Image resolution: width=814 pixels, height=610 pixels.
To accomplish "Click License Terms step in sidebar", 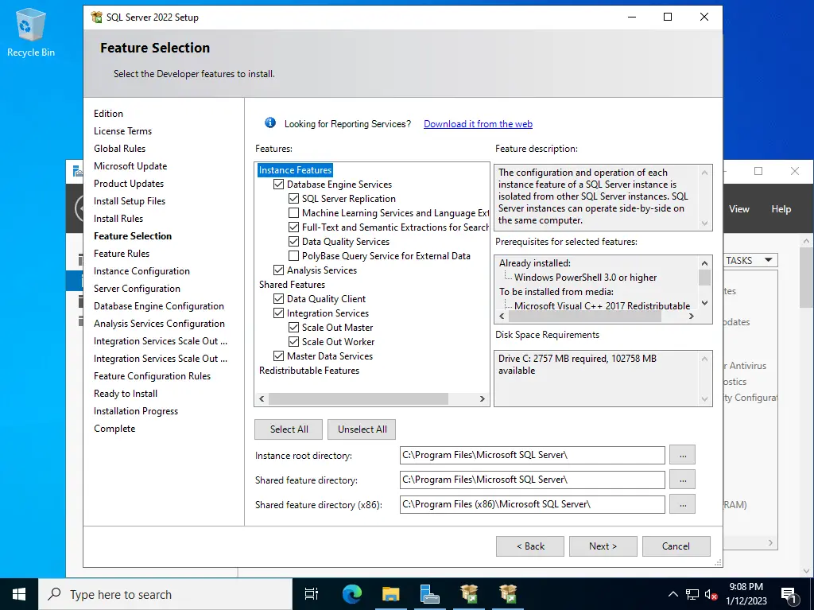I will 122,131.
